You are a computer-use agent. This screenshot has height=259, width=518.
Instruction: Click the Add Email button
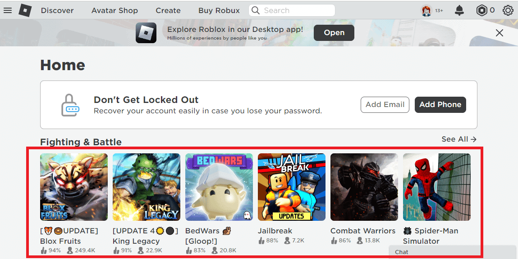[x=385, y=104]
